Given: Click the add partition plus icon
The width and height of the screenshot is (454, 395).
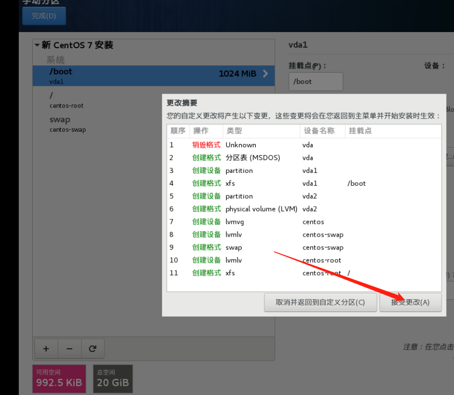Looking at the screenshot, I should click(46, 348).
